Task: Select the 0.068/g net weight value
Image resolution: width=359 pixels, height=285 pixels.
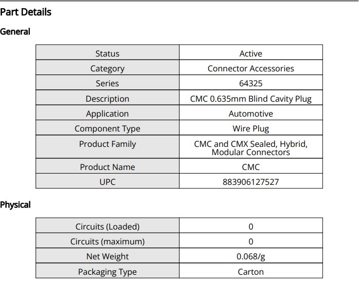Action: 250,257
